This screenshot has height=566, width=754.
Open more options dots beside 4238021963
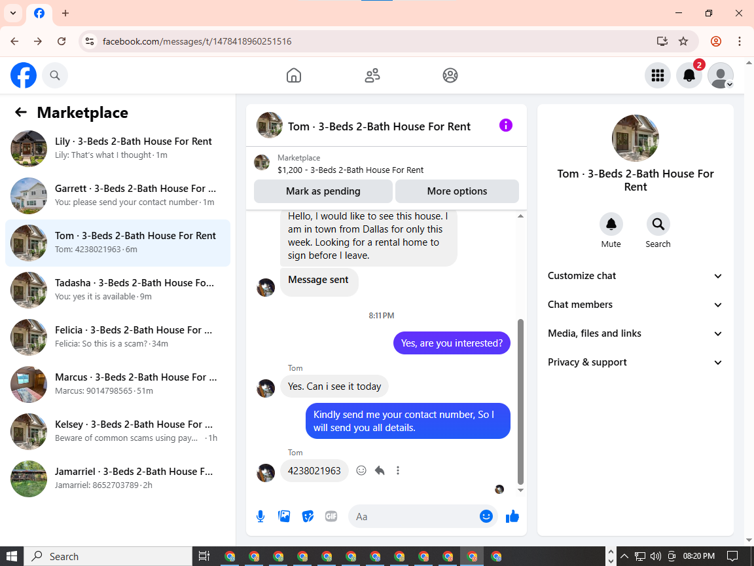pos(398,470)
